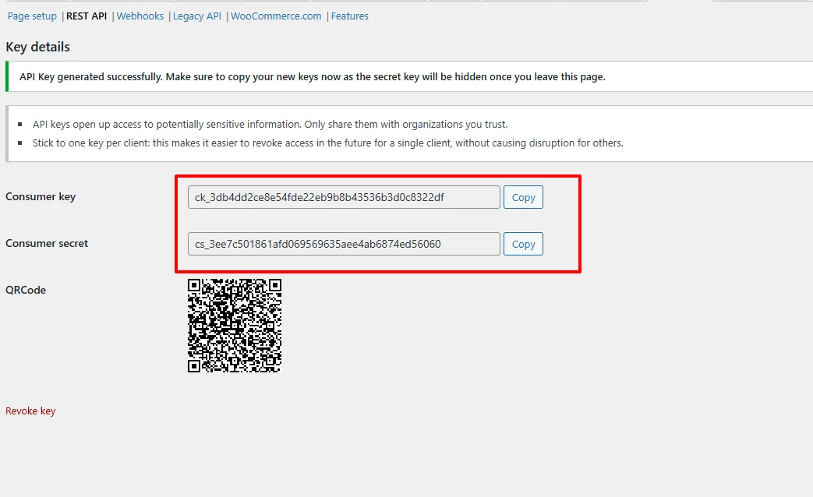The image size is (813, 497).
Task: Open the Legacy API section
Action: click(x=197, y=16)
